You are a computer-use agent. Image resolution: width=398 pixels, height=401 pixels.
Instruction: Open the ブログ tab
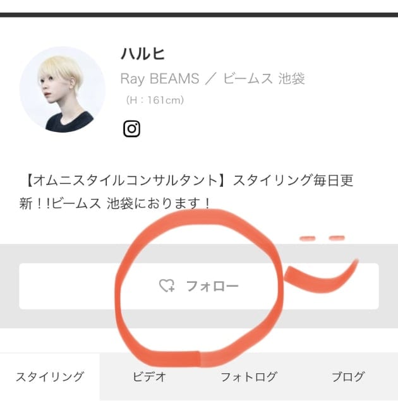click(348, 376)
